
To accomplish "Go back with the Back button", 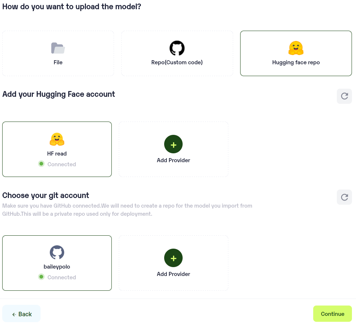I will [x=21, y=314].
